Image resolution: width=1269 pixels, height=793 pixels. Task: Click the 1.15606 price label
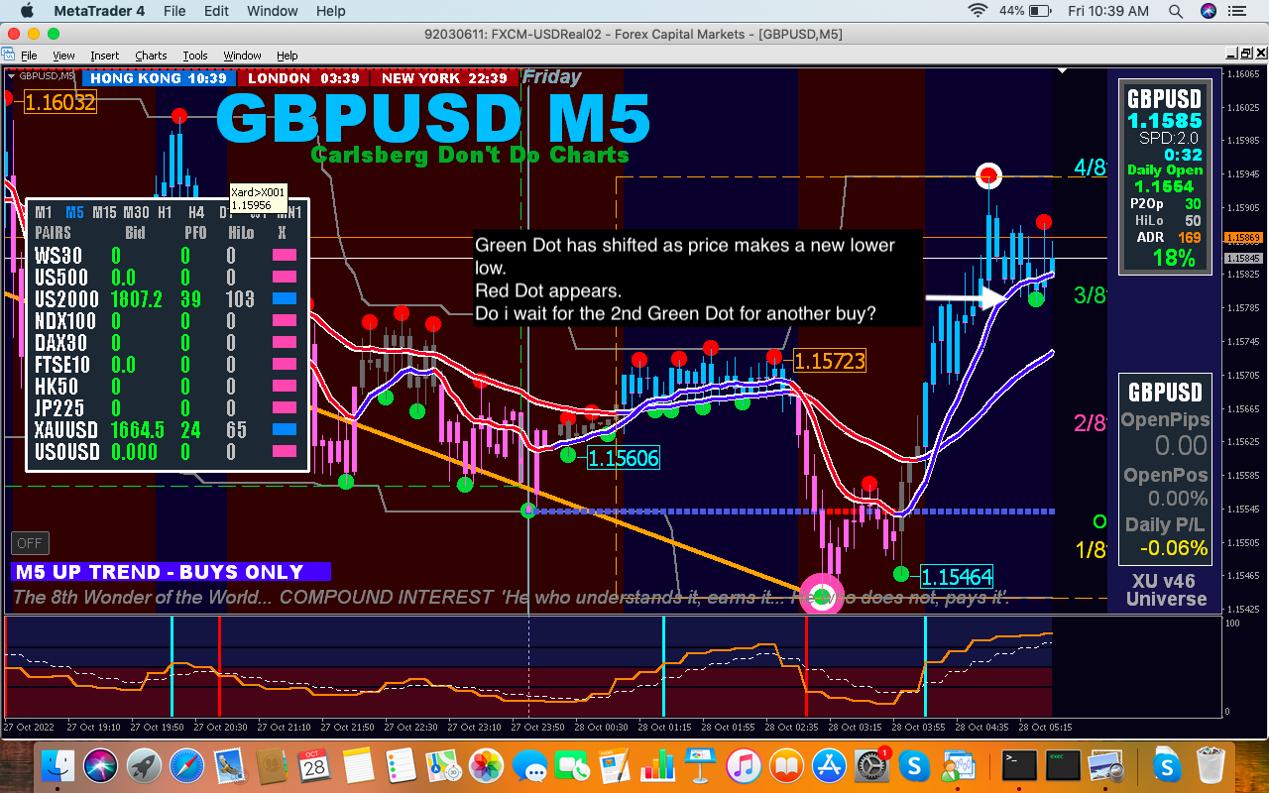[x=624, y=457]
